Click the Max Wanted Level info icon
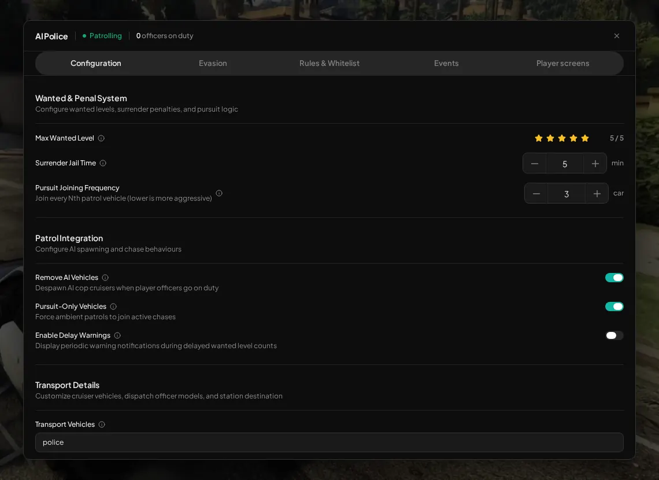 tap(101, 138)
